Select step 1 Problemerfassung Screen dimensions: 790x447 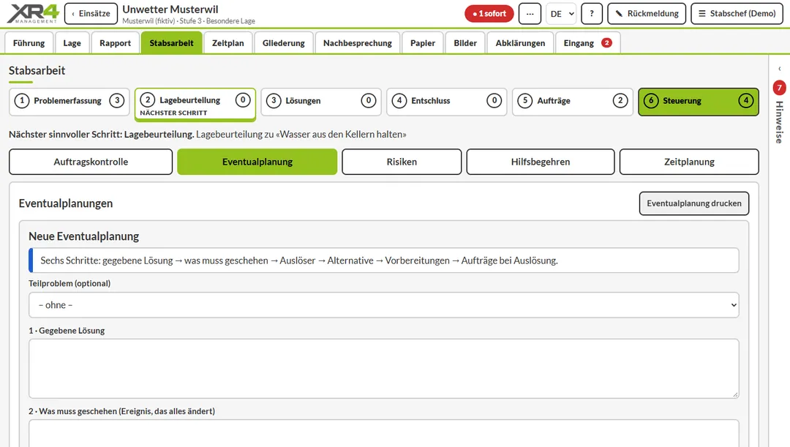pos(69,101)
